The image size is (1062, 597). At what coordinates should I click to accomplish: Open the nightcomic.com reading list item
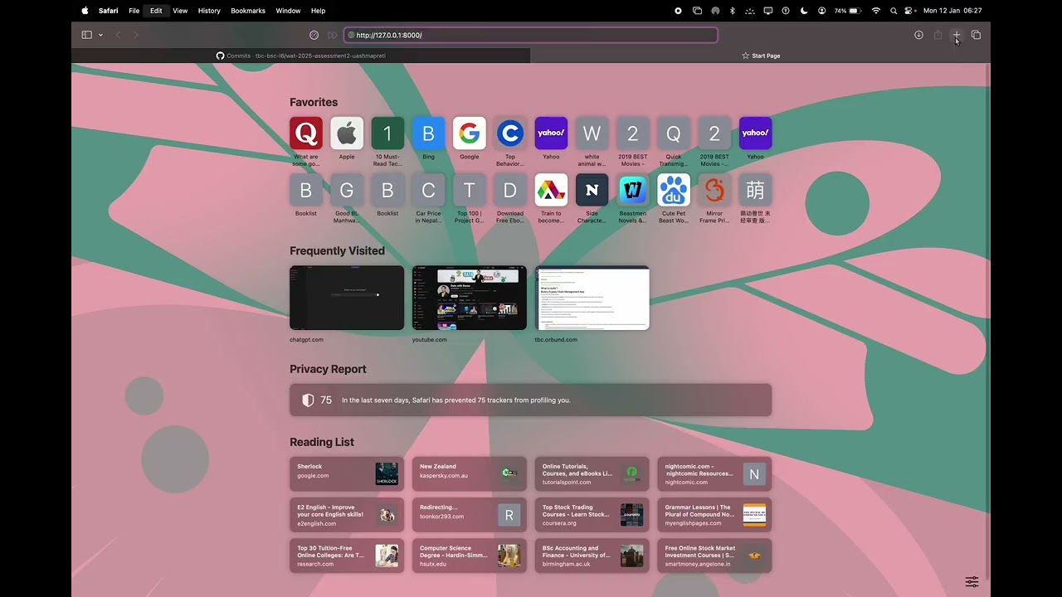[715, 474]
